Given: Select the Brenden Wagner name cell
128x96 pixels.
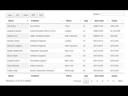Looking at the screenshot, I should (x=17, y=46).
